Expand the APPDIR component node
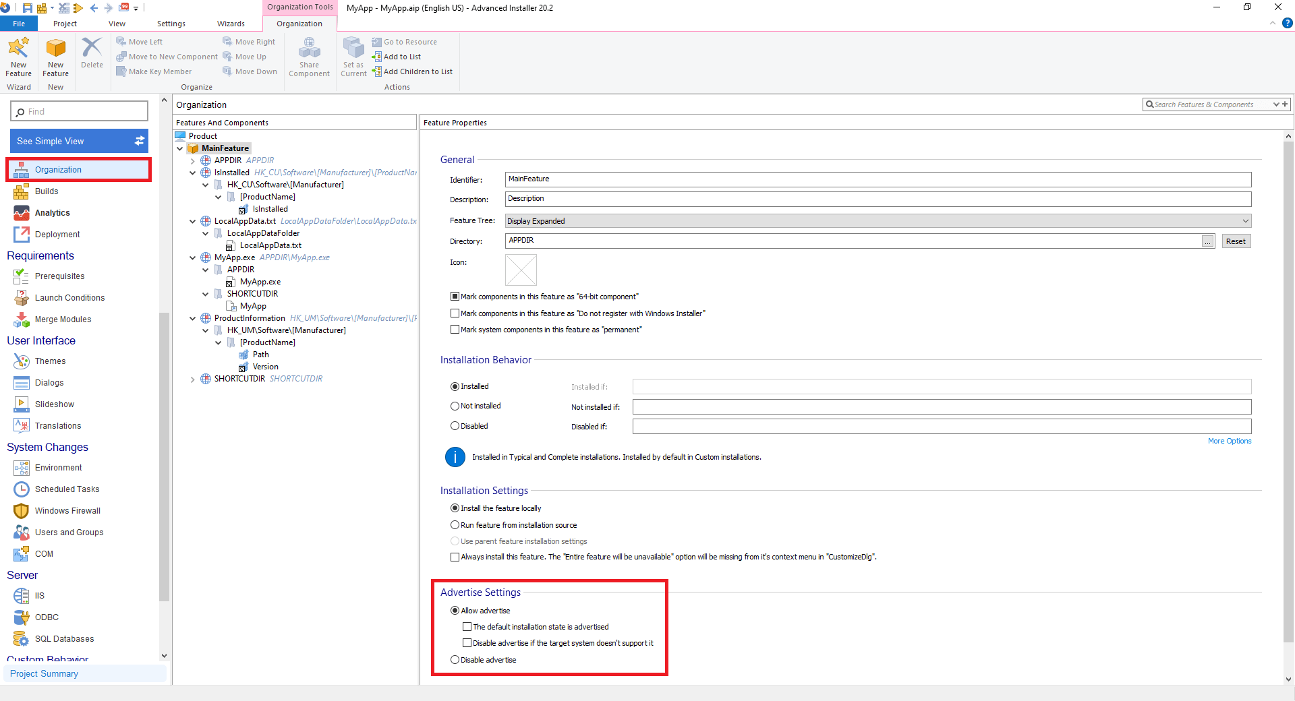 point(193,160)
